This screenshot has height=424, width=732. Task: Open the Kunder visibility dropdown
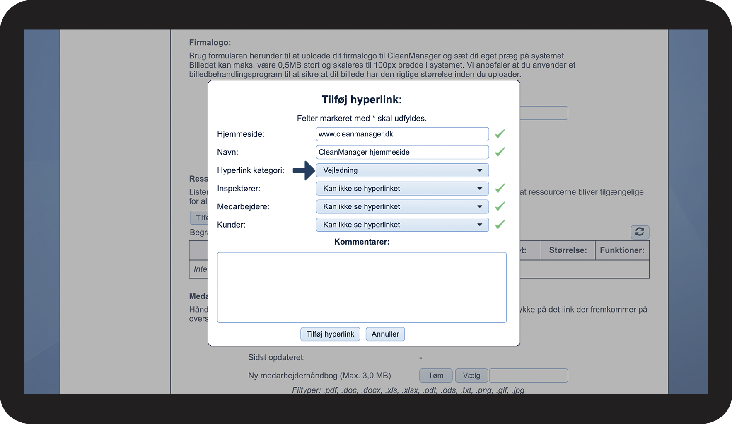pyautogui.click(x=402, y=225)
